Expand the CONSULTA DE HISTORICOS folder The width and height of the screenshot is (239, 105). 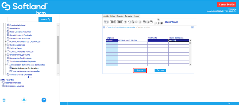tap(6, 51)
